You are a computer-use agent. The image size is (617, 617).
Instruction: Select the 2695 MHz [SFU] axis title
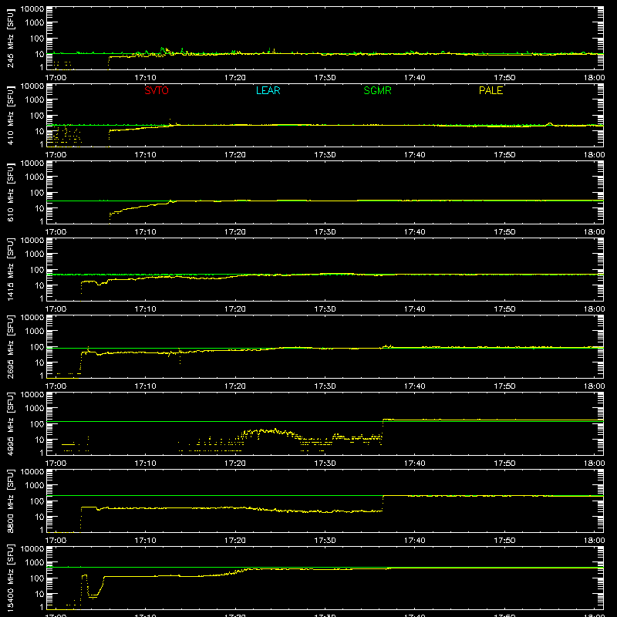[11, 346]
